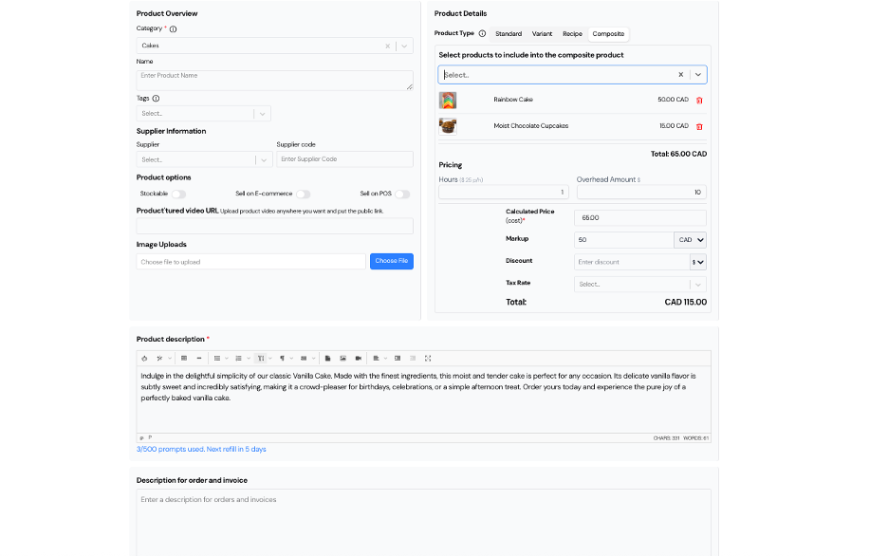
Task: Clear the composite product selection field
Action: [x=680, y=74]
